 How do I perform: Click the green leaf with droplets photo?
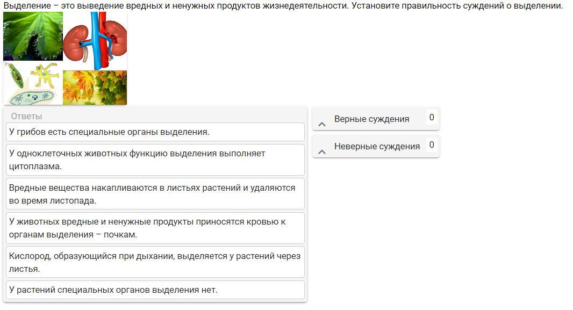33,36
